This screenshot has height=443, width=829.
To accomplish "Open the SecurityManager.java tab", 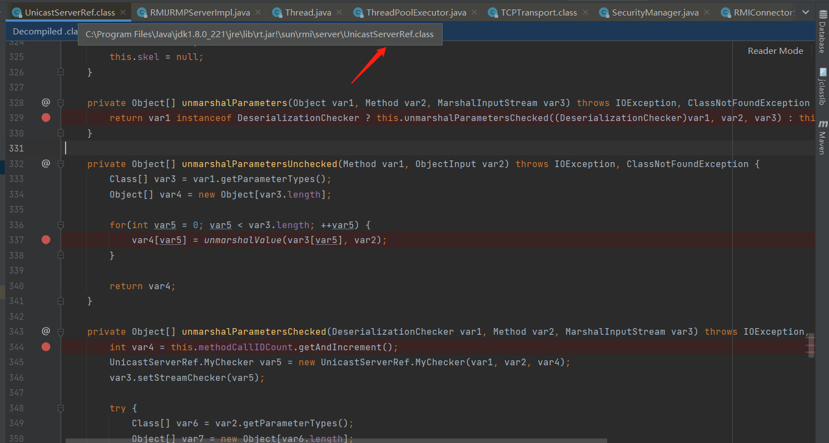I will (x=655, y=12).
